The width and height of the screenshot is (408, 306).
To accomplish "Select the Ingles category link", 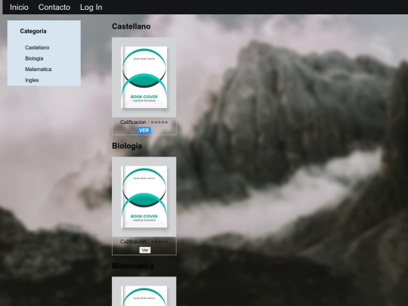I will click(32, 80).
